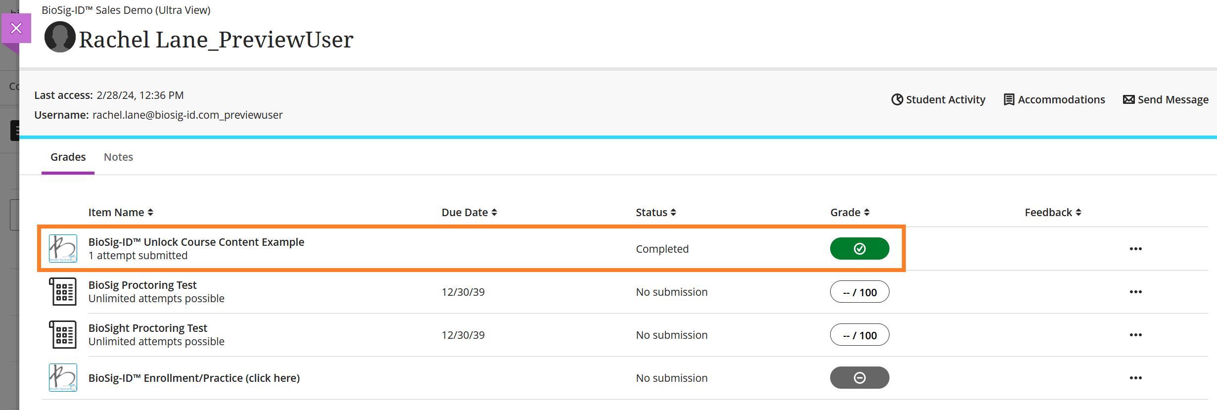The height and width of the screenshot is (410, 1217).
Task: Sort the table by Feedback
Action: tap(1053, 212)
